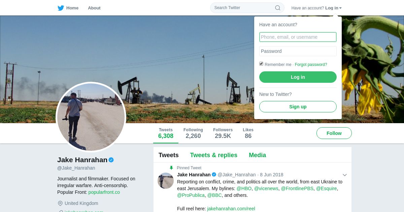Click the pinned tweet pin icon
Screen dimensions: 404x212
[x=171, y=168]
